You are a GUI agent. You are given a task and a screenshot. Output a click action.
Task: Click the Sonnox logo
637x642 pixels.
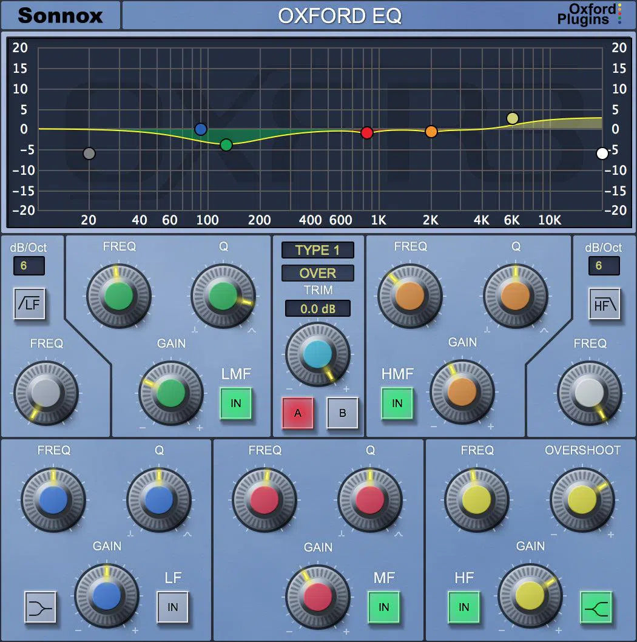coord(59,15)
